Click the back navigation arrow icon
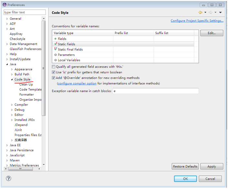Viewport: 228px width, 189px height. click(201, 13)
